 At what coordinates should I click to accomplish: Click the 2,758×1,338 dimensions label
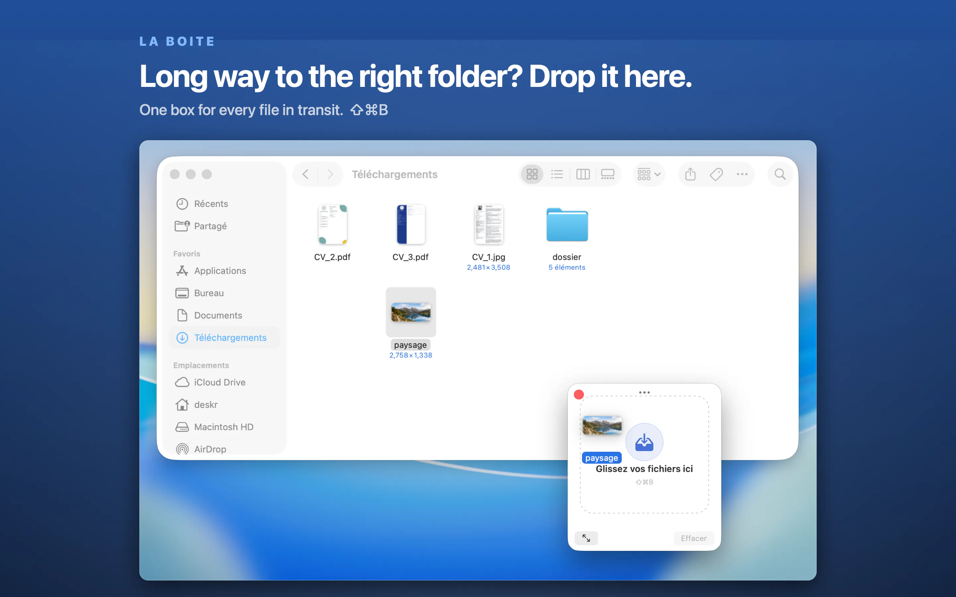411,355
